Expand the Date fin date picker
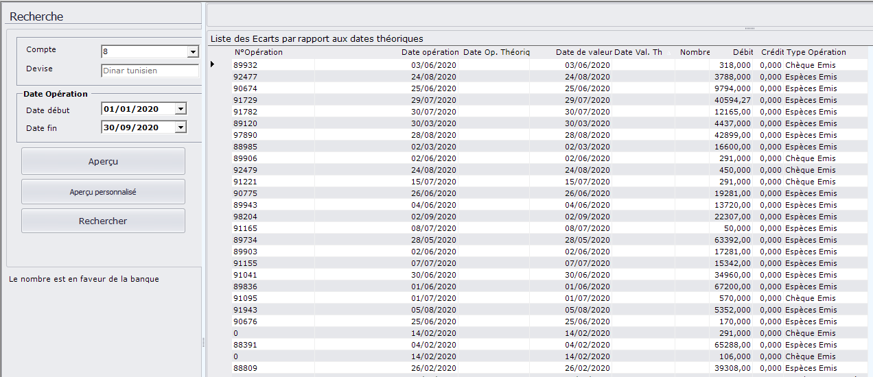This screenshot has width=873, height=377. click(x=181, y=127)
